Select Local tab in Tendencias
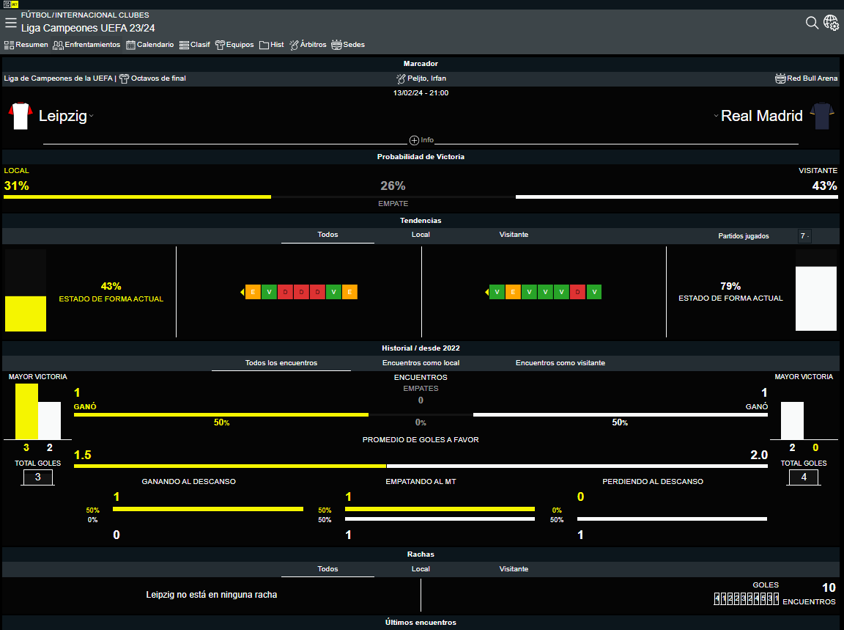This screenshot has height=630, width=844. click(421, 235)
